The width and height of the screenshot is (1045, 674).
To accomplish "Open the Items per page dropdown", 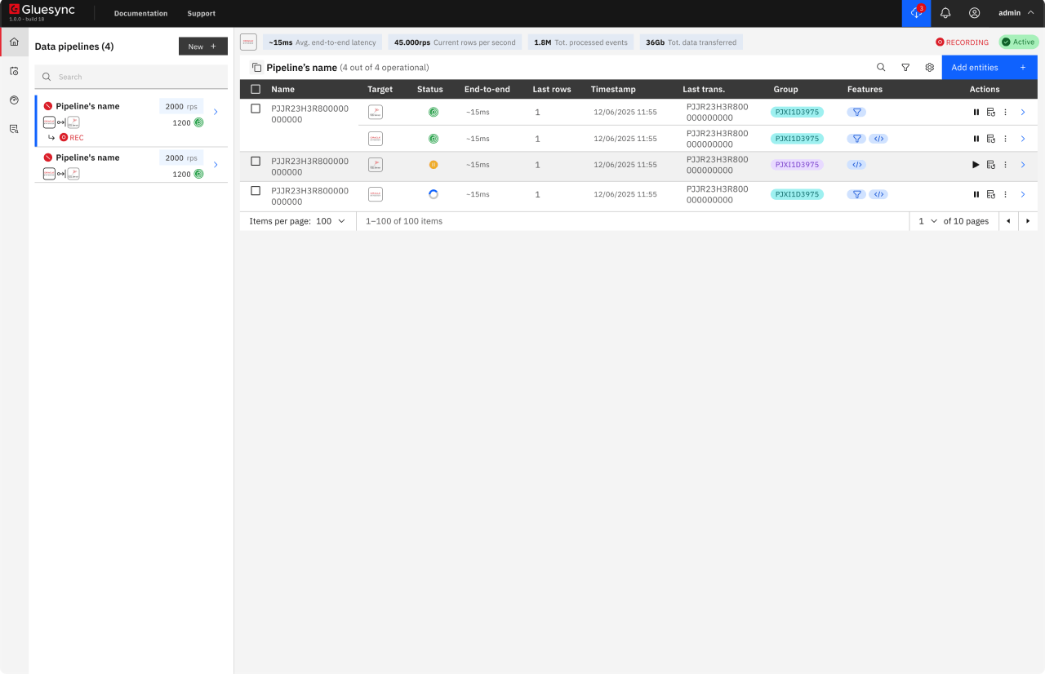I will [x=331, y=221].
